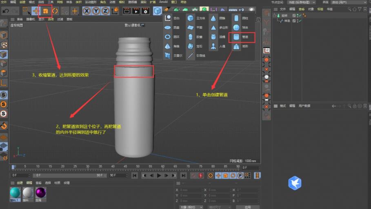This screenshot has height=209, width=371.
Task: Open the node space dropdown
Action: click(x=302, y=2)
